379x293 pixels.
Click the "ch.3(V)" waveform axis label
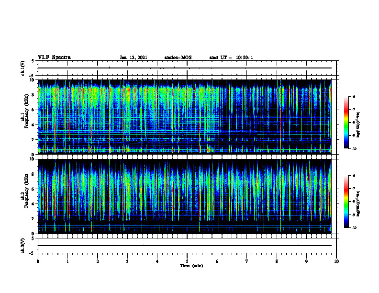(x=22, y=246)
